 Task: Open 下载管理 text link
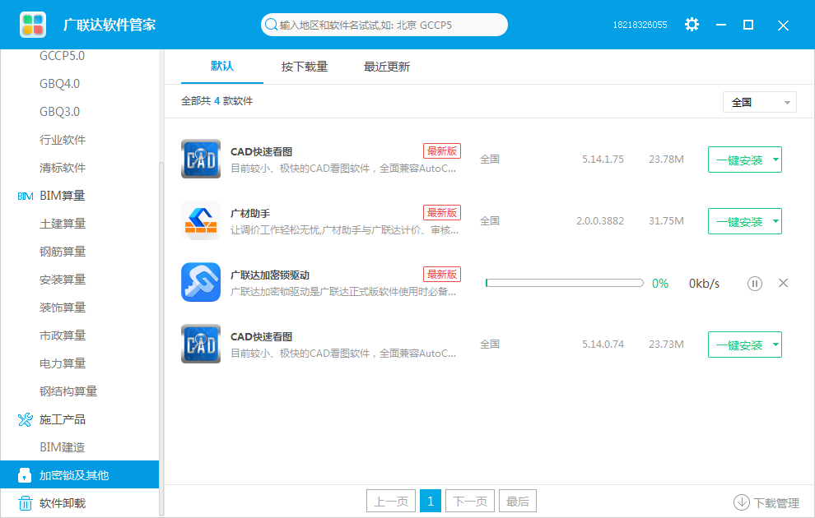point(776,503)
